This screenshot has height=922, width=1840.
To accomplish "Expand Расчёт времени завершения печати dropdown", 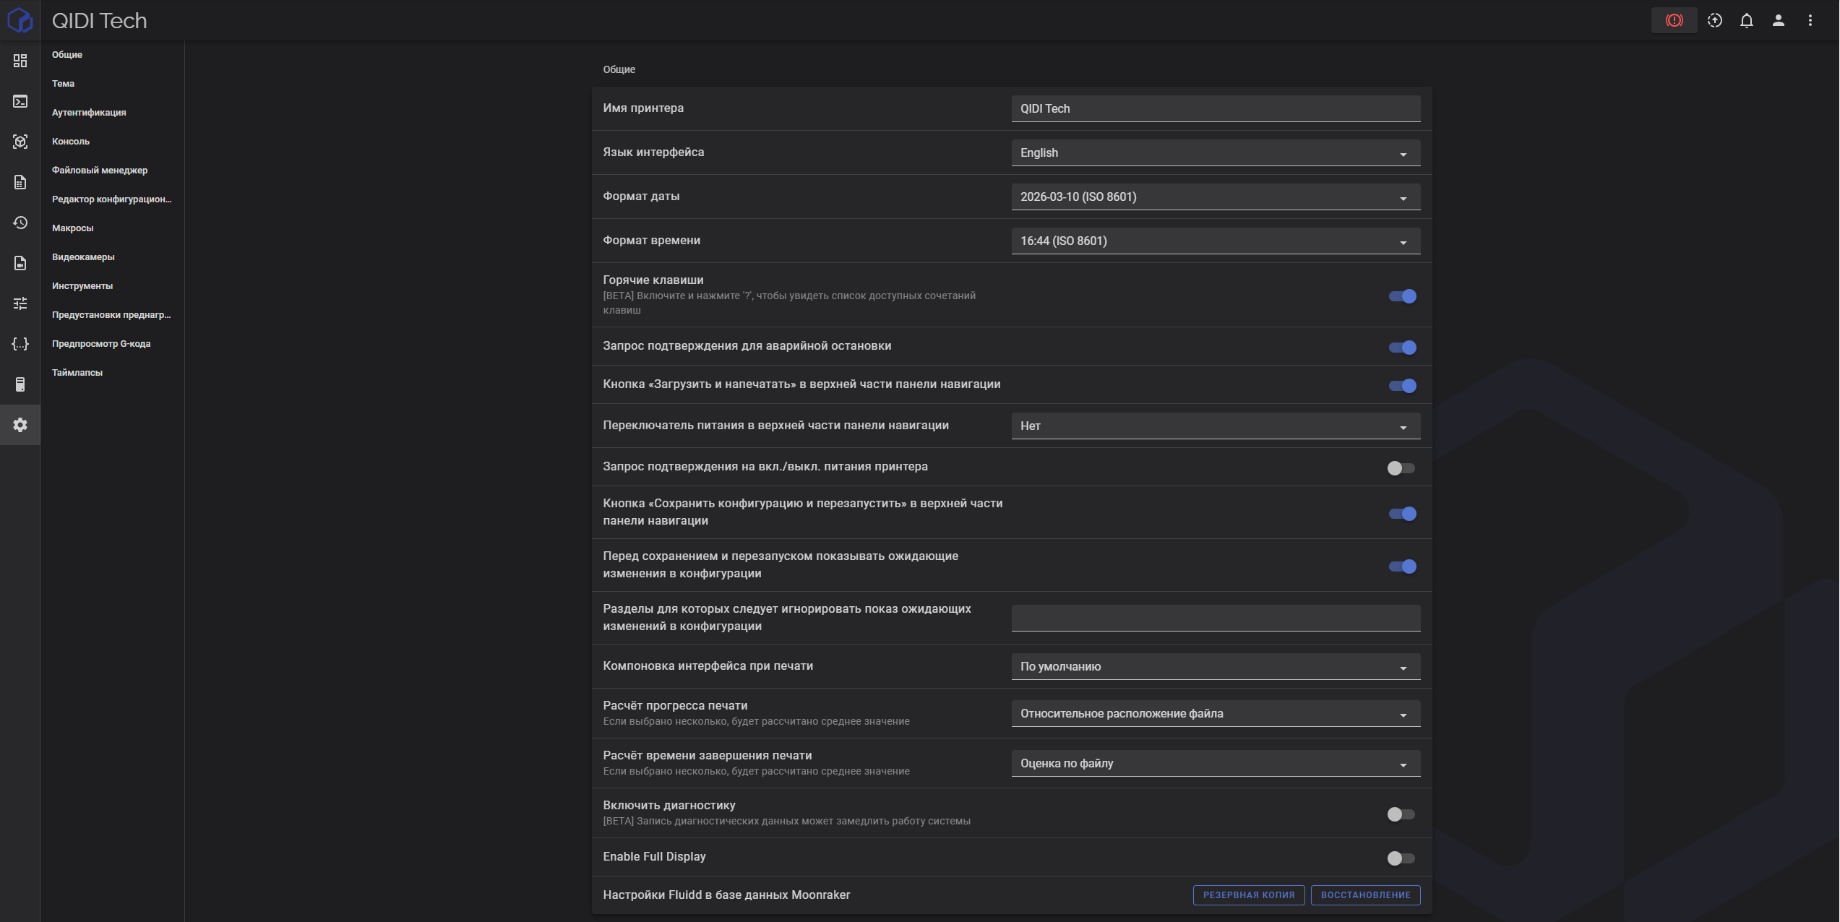I will (1215, 764).
